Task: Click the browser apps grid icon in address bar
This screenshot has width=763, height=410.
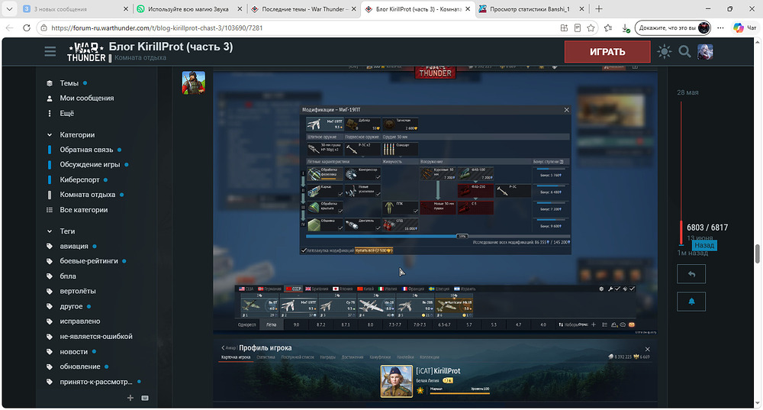Action: click(x=564, y=27)
